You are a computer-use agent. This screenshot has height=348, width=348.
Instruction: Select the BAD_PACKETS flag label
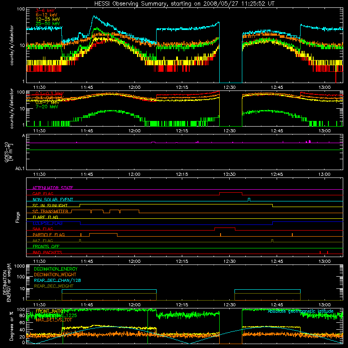(x=47, y=252)
